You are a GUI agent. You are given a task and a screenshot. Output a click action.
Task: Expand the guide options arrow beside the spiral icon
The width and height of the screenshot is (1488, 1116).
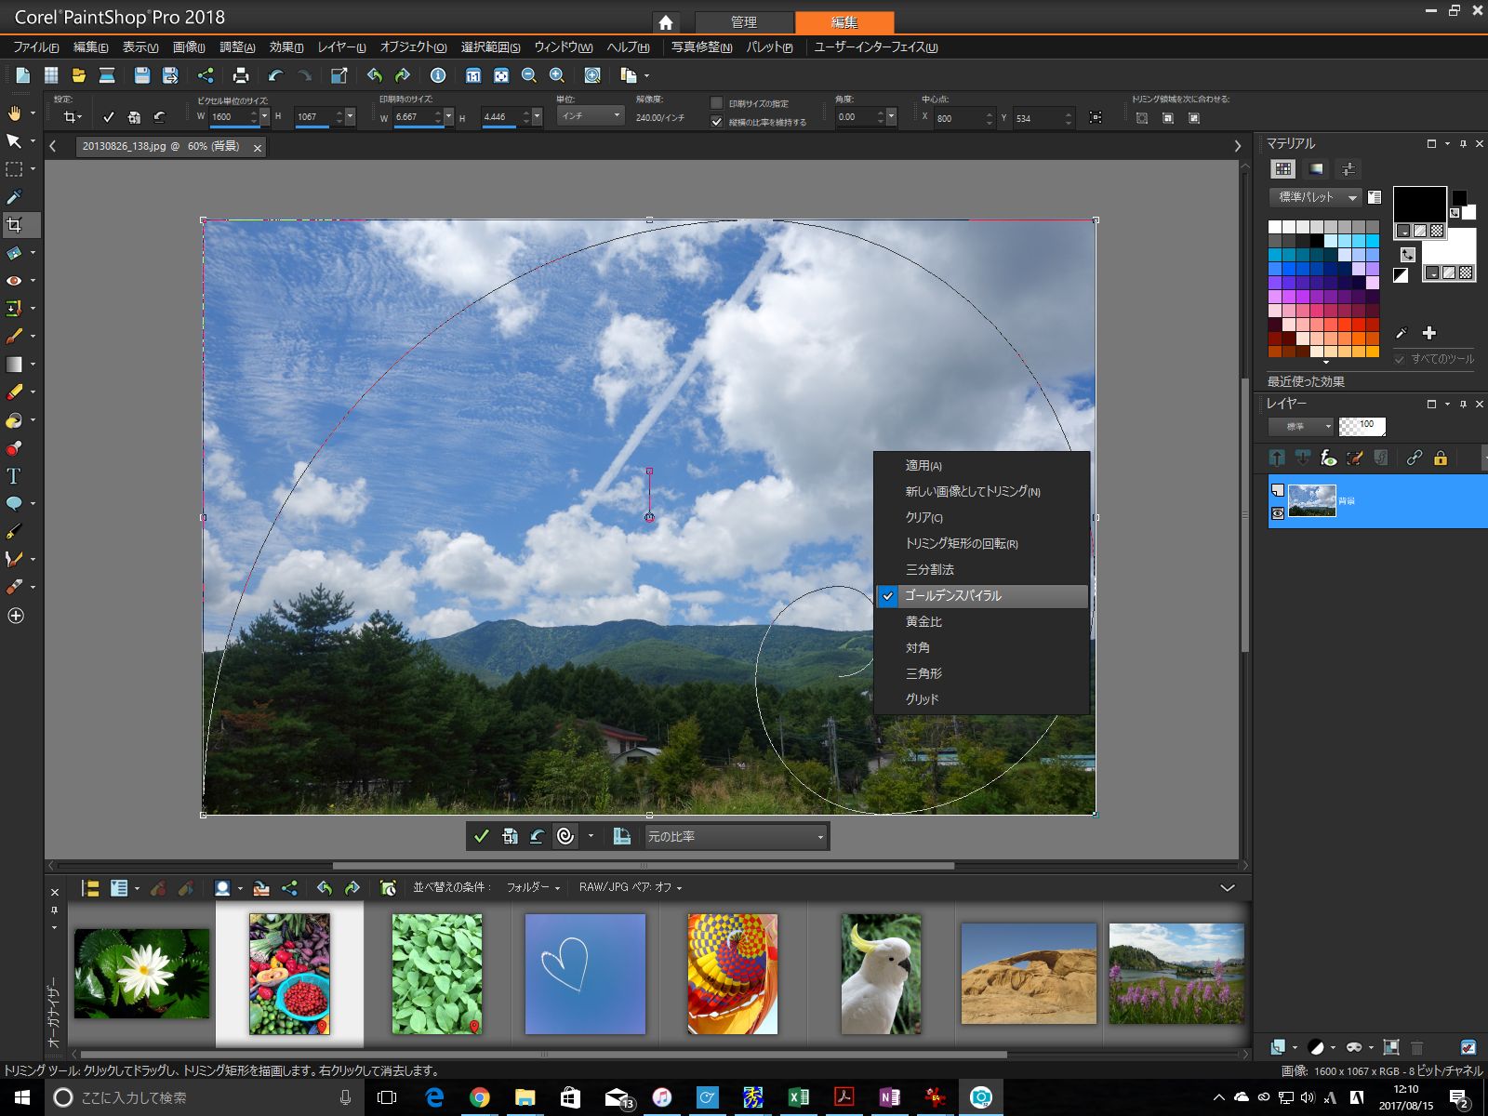pos(591,836)
